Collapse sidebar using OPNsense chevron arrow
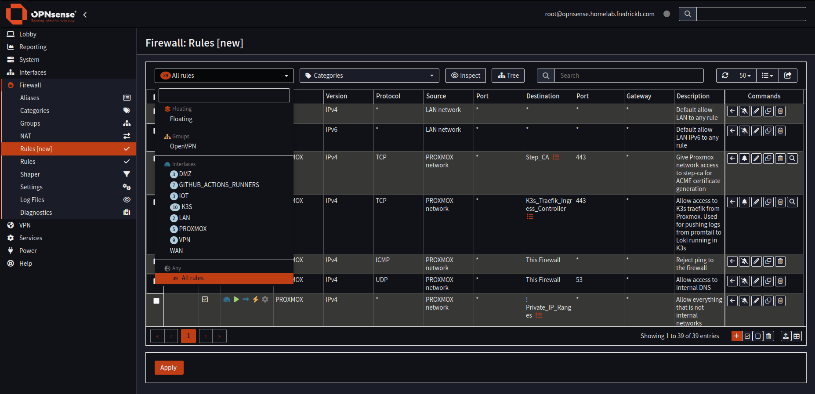 tap(85, 14)
